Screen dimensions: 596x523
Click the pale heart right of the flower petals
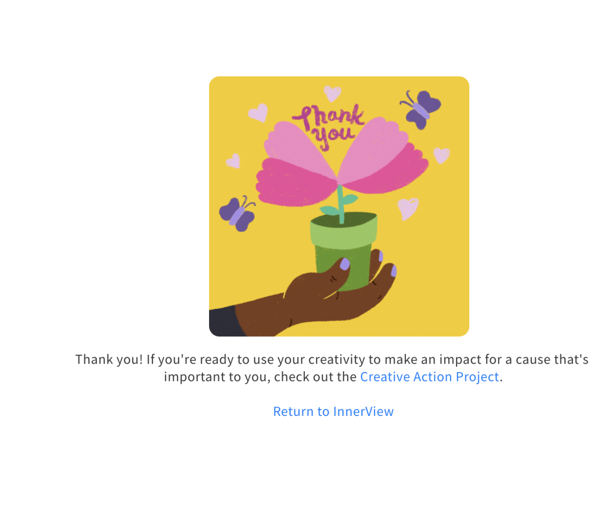click(441, 155)
